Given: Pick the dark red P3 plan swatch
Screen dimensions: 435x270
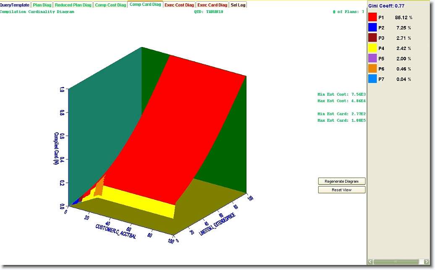Looking at the screenshot, I should click(x=372, y=38).
